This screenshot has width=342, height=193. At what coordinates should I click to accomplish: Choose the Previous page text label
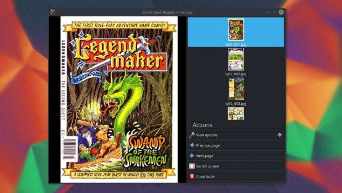[208, 146]
